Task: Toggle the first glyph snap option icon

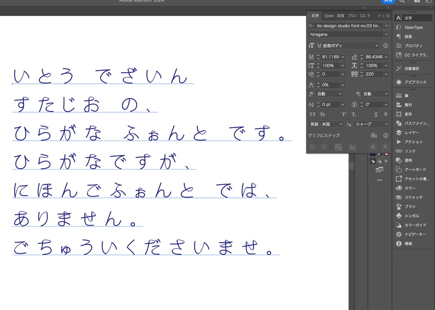Action: [x=313, y=147]
